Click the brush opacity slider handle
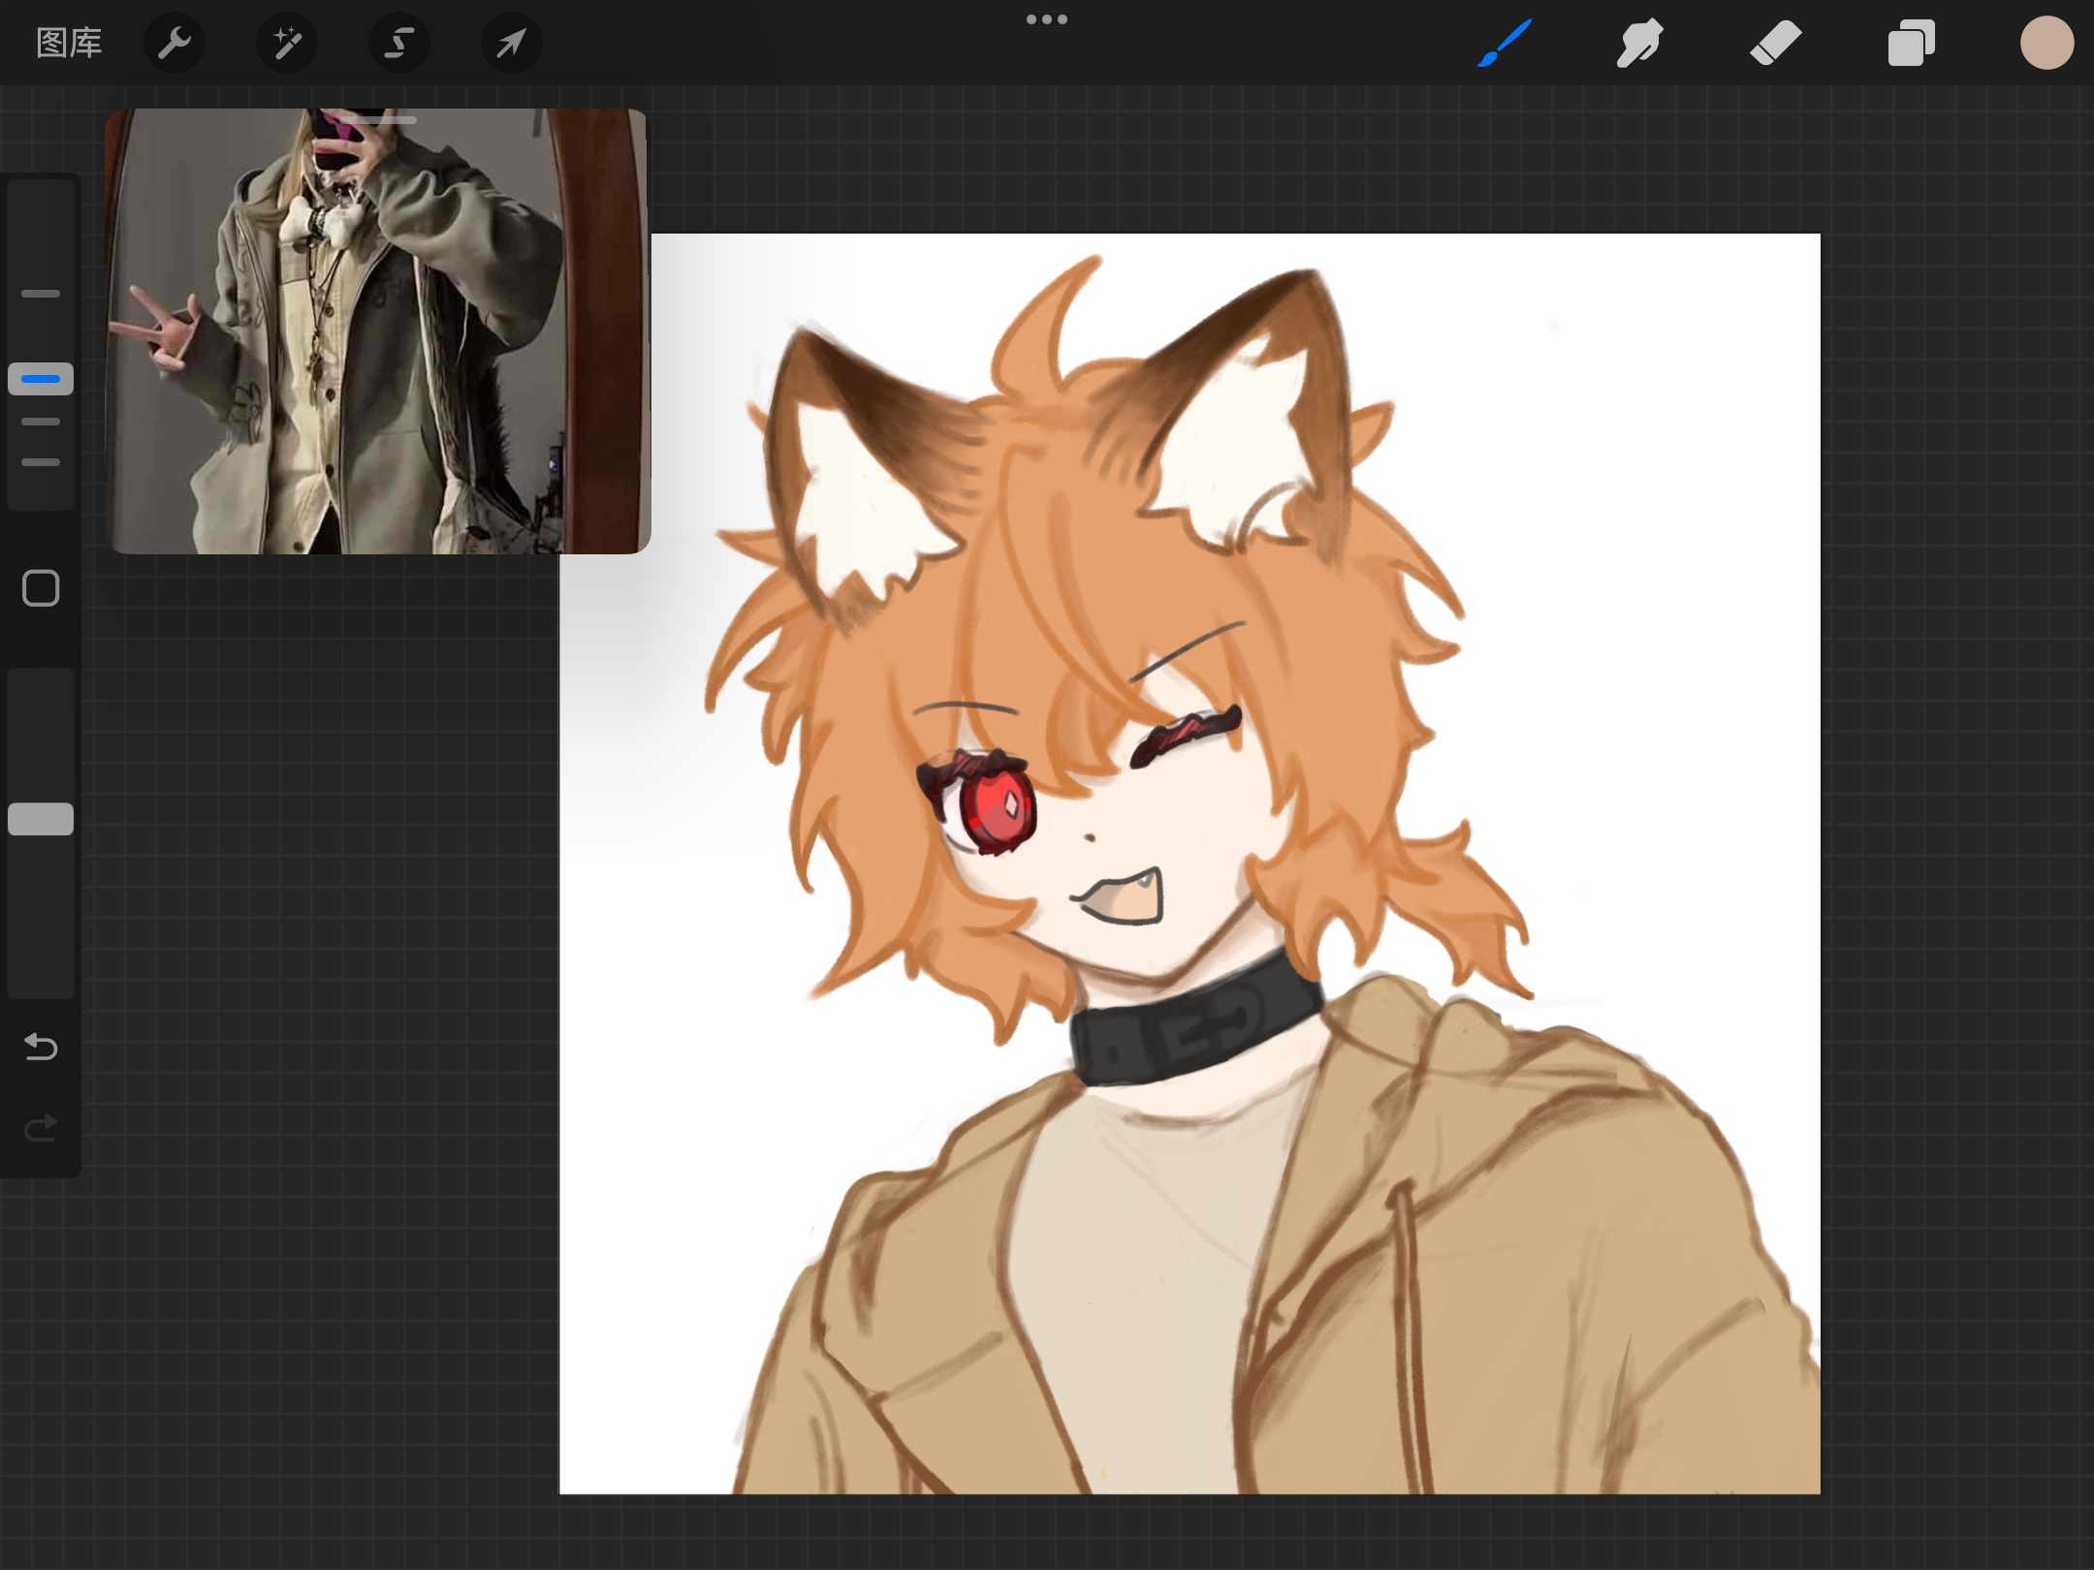This screenshot has width=2094, height=1570. click(x=41, y=819)
